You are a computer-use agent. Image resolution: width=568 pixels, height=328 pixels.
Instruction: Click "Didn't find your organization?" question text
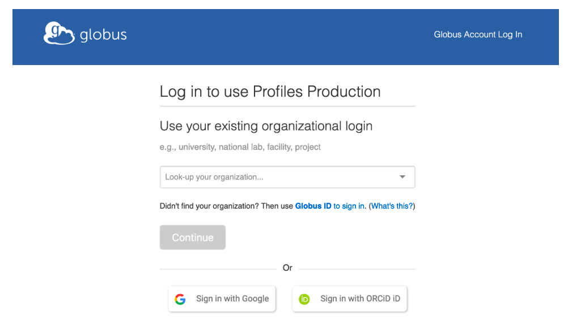[x=209, y=206]
